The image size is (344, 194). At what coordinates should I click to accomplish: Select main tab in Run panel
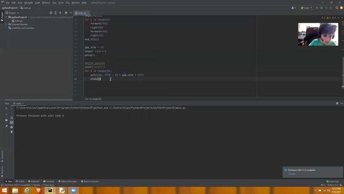click(19, 103)
